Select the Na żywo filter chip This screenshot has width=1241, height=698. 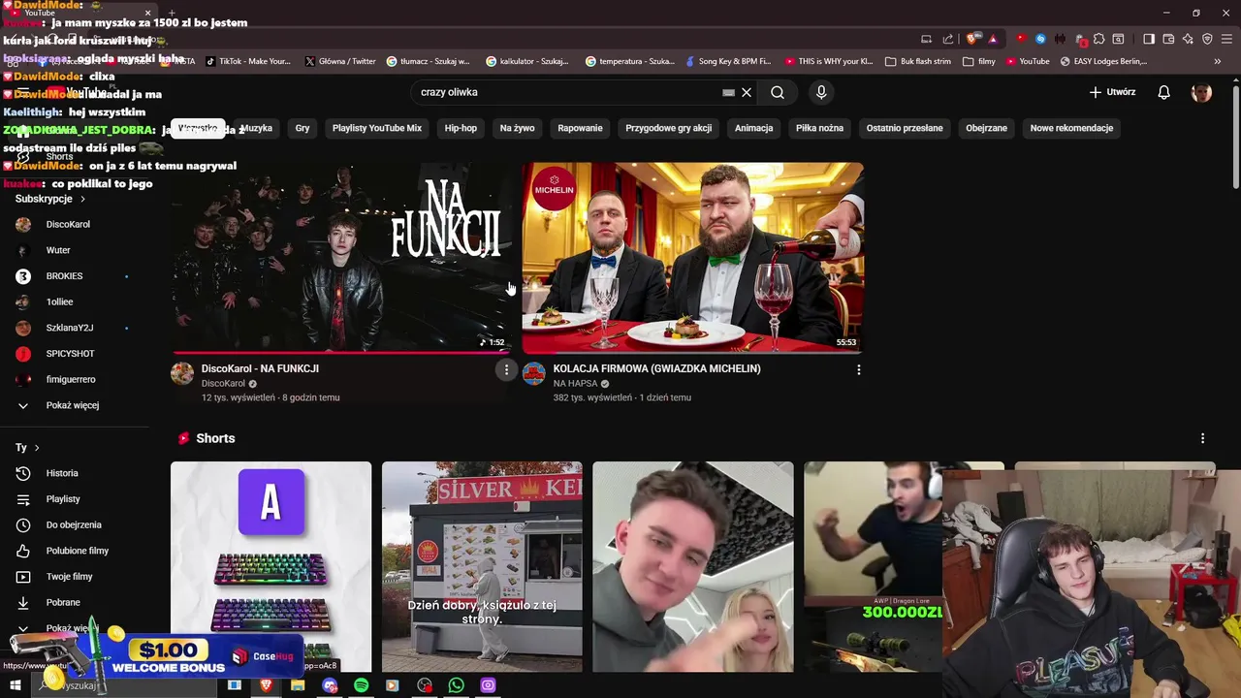(518, 128)
